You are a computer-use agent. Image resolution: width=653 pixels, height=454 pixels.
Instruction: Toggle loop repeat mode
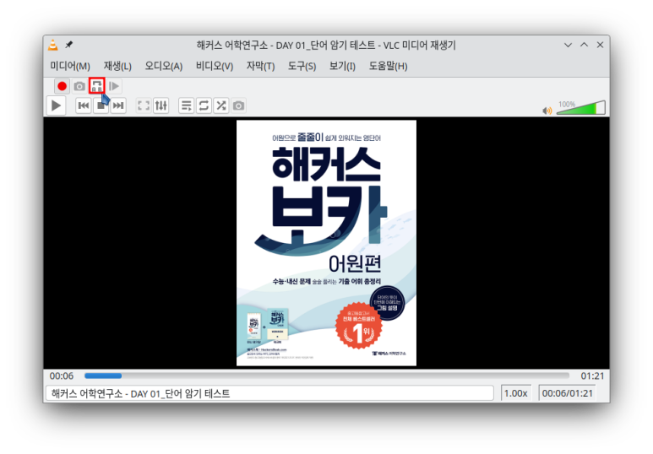(x=204, y=105)
